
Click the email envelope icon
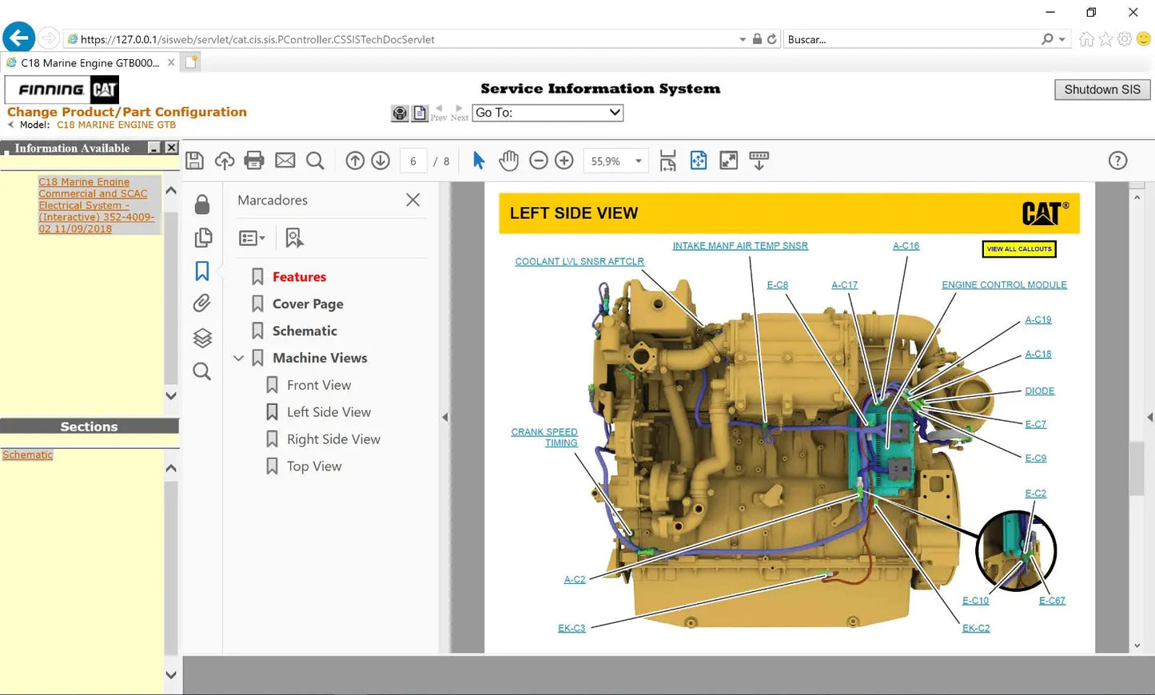(x=285, y=161)
